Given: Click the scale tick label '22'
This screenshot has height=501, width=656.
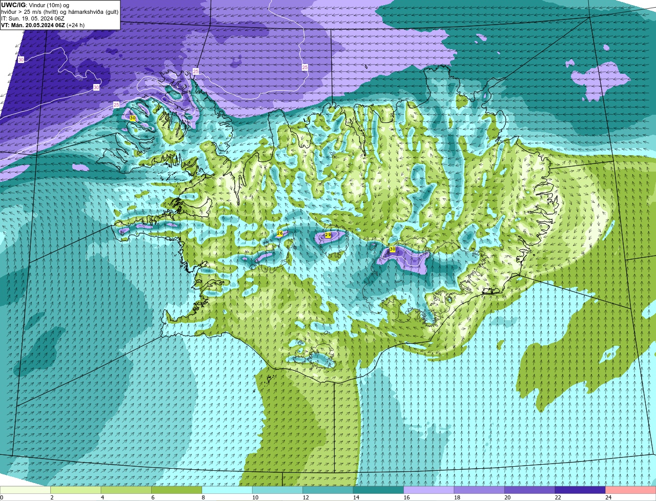Looking at the screenshot, I should coord(558,497).
